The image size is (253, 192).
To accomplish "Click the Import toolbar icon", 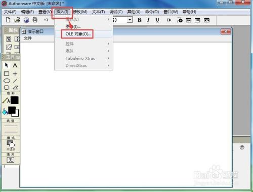I will [x=35, y=20].
